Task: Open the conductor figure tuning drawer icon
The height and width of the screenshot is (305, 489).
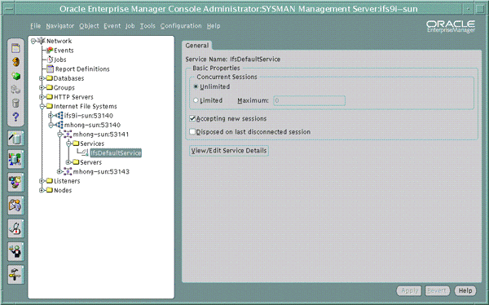Action: [x=15, y=252]
